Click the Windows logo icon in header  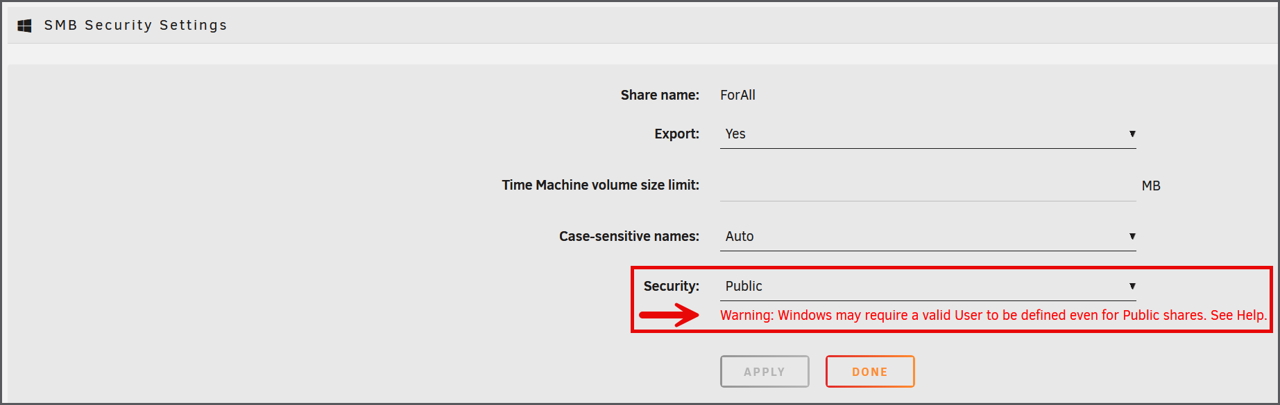click(x=25, y=26)
